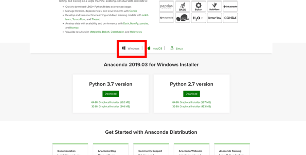Click the matplotlib logo tile

[x=167, y=18]
